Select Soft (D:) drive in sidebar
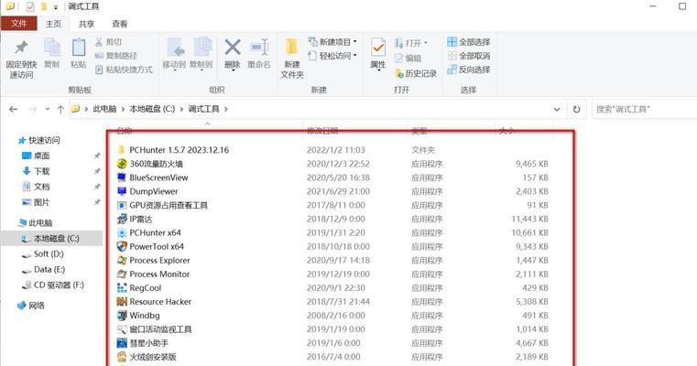The image size is (697, 366). pos(43,254)
